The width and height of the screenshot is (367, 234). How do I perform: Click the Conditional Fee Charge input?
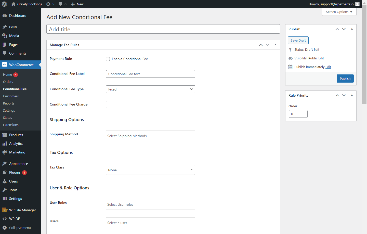point(151,105)
